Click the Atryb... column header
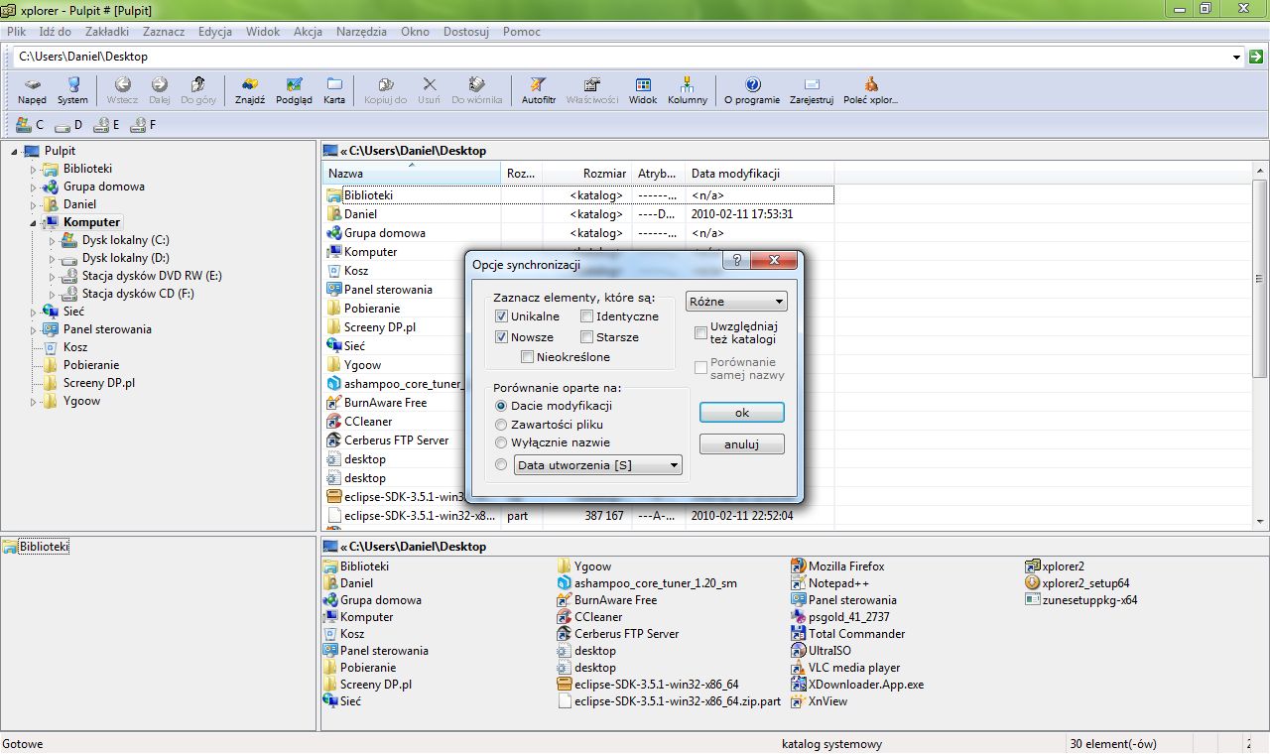The width and height of the screenshot is (1270, 754). pos(659,174)
